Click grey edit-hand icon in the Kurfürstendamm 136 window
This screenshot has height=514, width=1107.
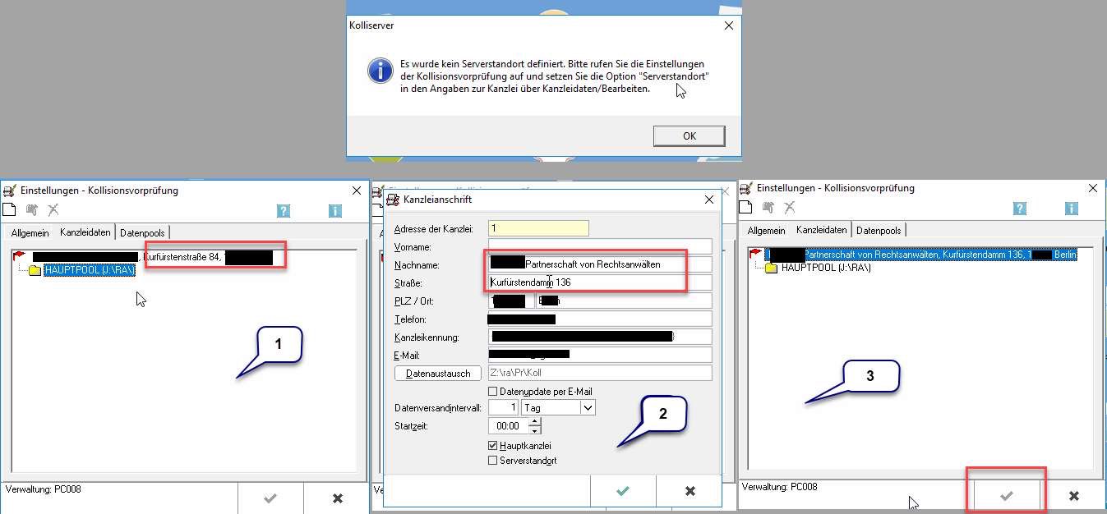(x=769, y=208)
